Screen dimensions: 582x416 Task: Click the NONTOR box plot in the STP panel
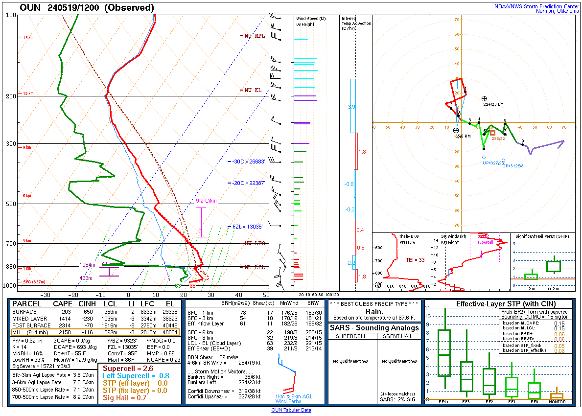(557, 396)
